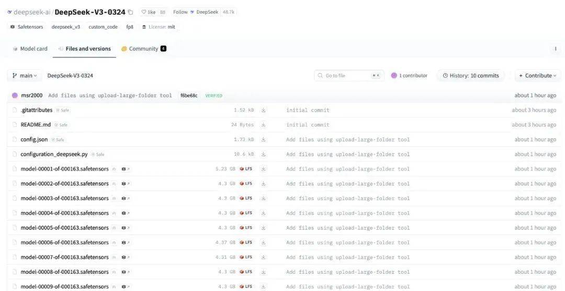Open model-00002-of-000163.safetensors file
Viewport: 565px width, 291px height.
point(64,184)
